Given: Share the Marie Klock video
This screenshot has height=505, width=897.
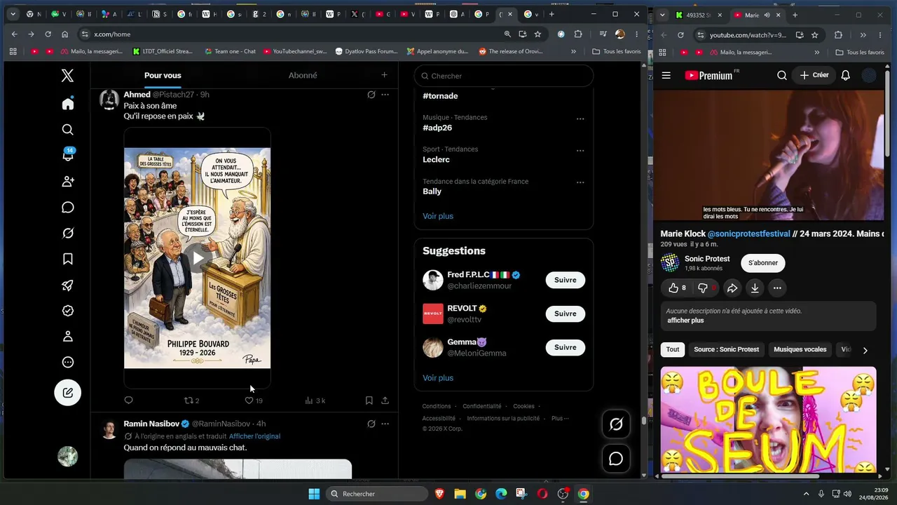Looking at the screenshot, I should point(732,288).
